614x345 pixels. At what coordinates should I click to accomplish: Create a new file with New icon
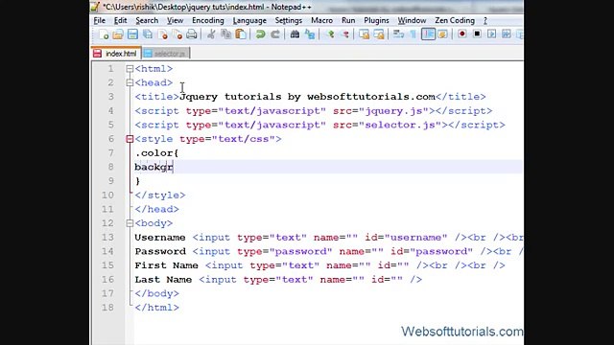[104, 34]
